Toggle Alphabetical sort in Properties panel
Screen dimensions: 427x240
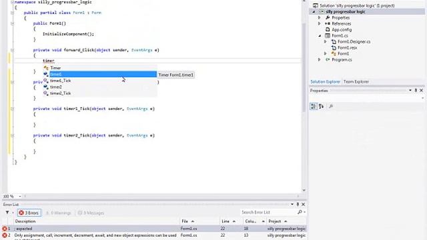click(x=322, y=107)
